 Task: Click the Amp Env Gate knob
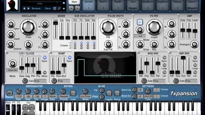176,81
